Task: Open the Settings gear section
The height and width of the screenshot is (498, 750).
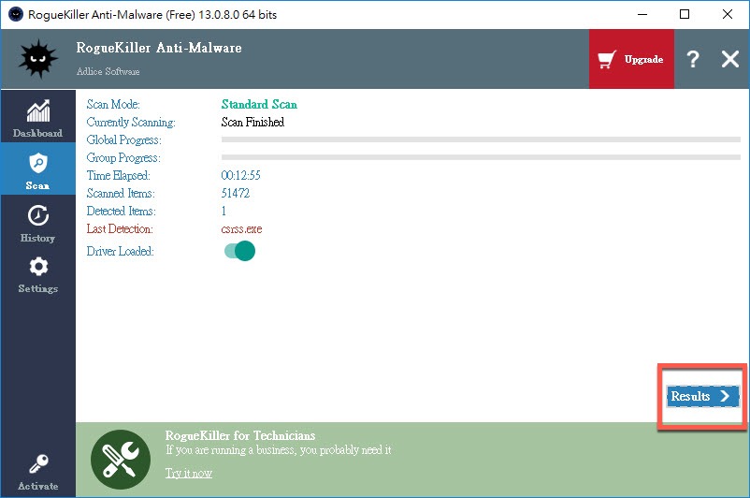Action: (37, 274)
